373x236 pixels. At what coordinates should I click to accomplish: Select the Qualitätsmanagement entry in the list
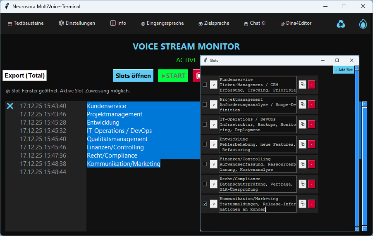(117, 139)
